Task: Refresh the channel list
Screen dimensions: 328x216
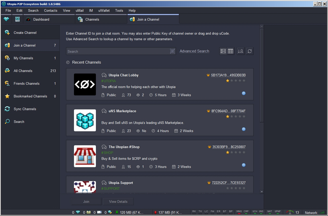Action: pos(250,51)
